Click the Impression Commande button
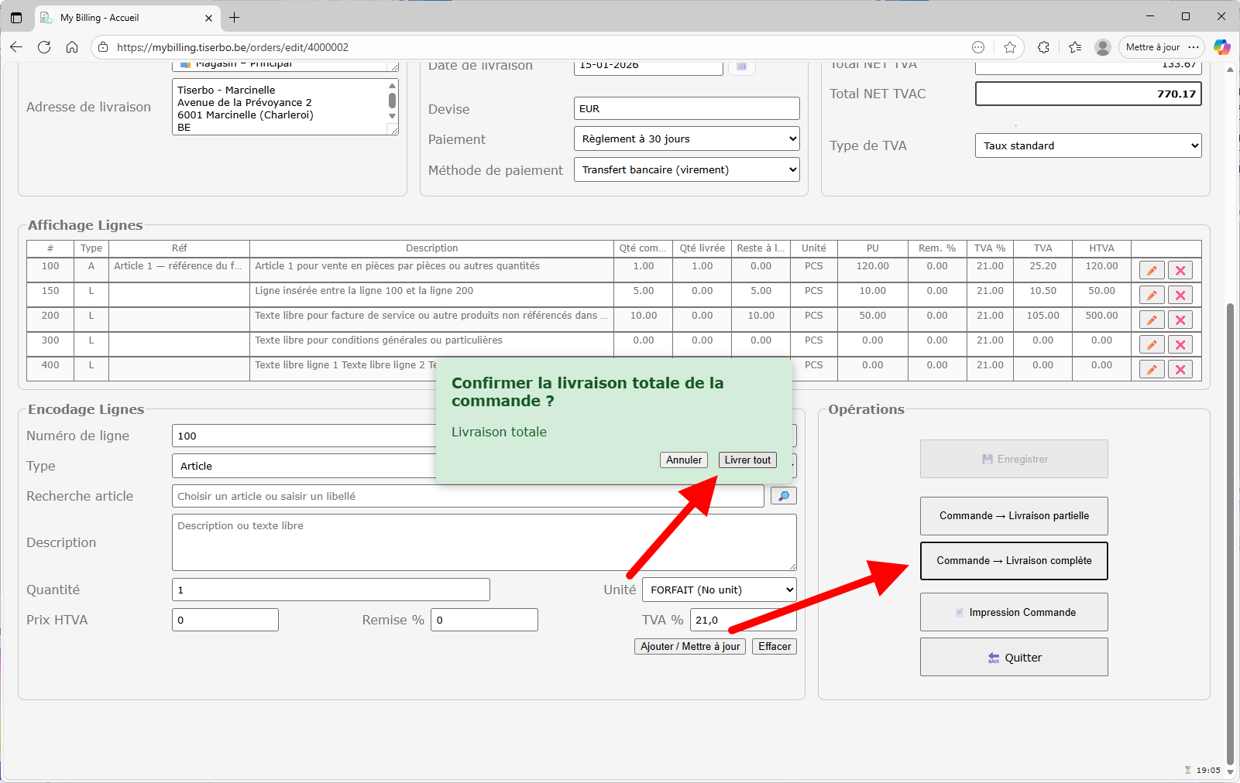 (x=1014, y=612)
